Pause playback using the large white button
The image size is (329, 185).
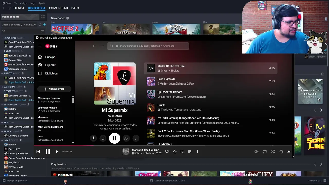pyautogui.click(x=115, y=138)
